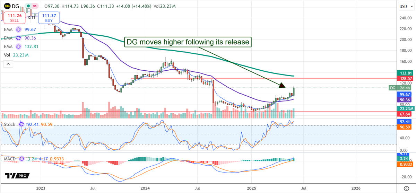
Task: Select the Stoch indicator legend label
Action: click(10, 124)
